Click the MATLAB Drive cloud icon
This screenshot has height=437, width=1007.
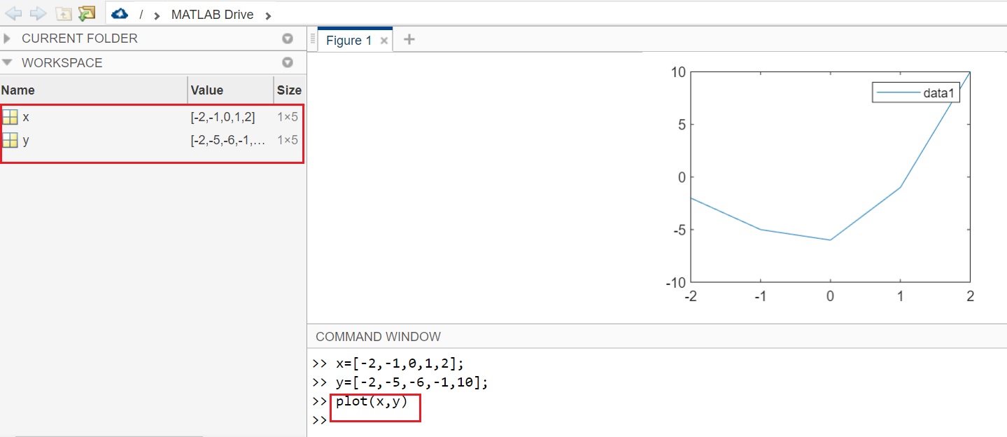[119, 13]
